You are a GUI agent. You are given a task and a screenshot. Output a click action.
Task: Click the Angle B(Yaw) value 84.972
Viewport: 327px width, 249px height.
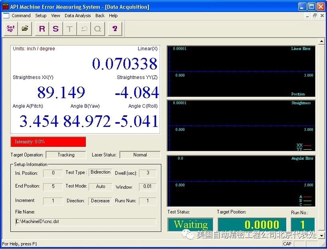pyautogui.click(x=87, y=121)
